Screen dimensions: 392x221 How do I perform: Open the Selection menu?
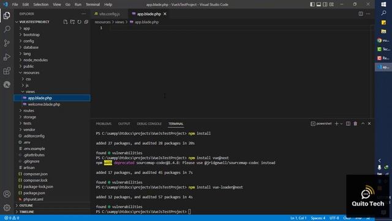(x=41, y=4)
